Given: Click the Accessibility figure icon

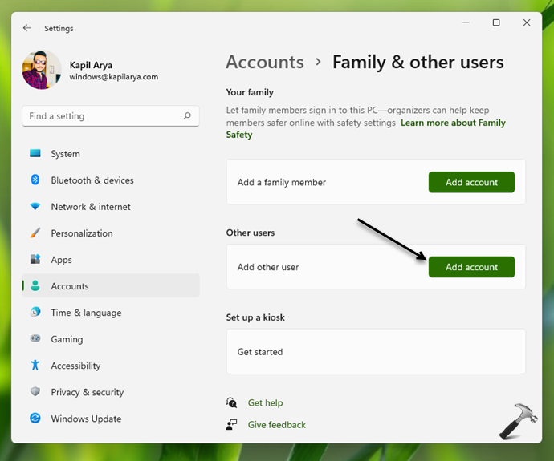Looking at the screenshot, I should [x=35, y=366].
